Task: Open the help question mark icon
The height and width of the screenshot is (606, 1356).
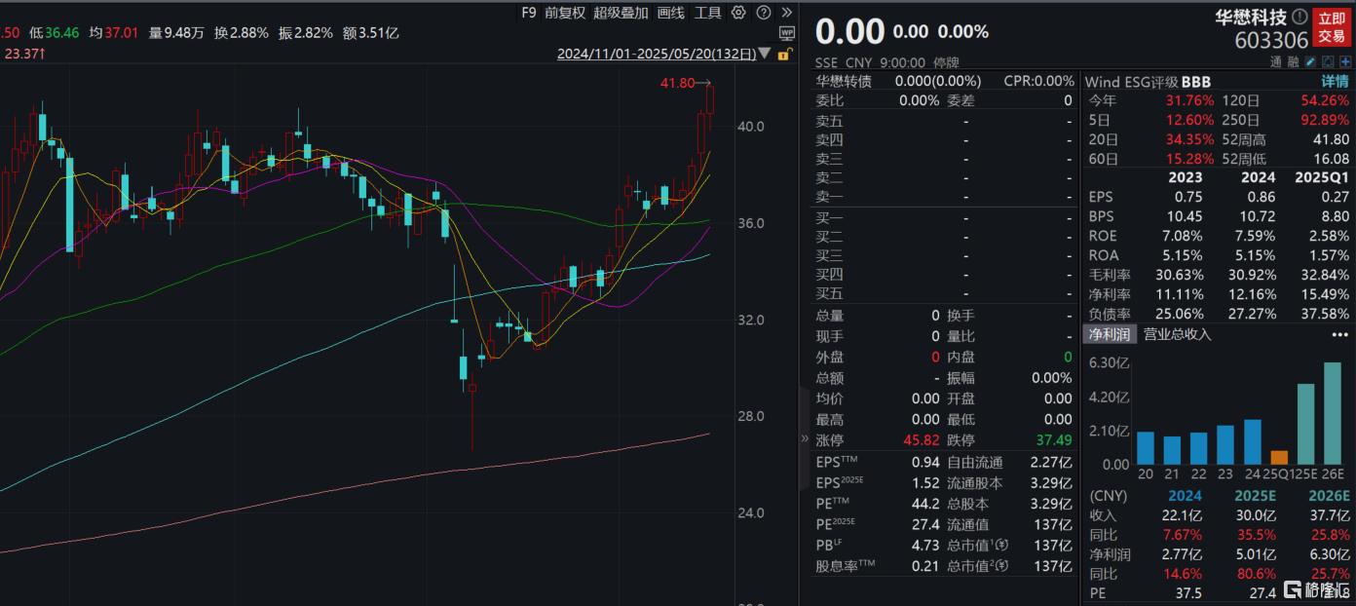Action: (x=763, y=13)
